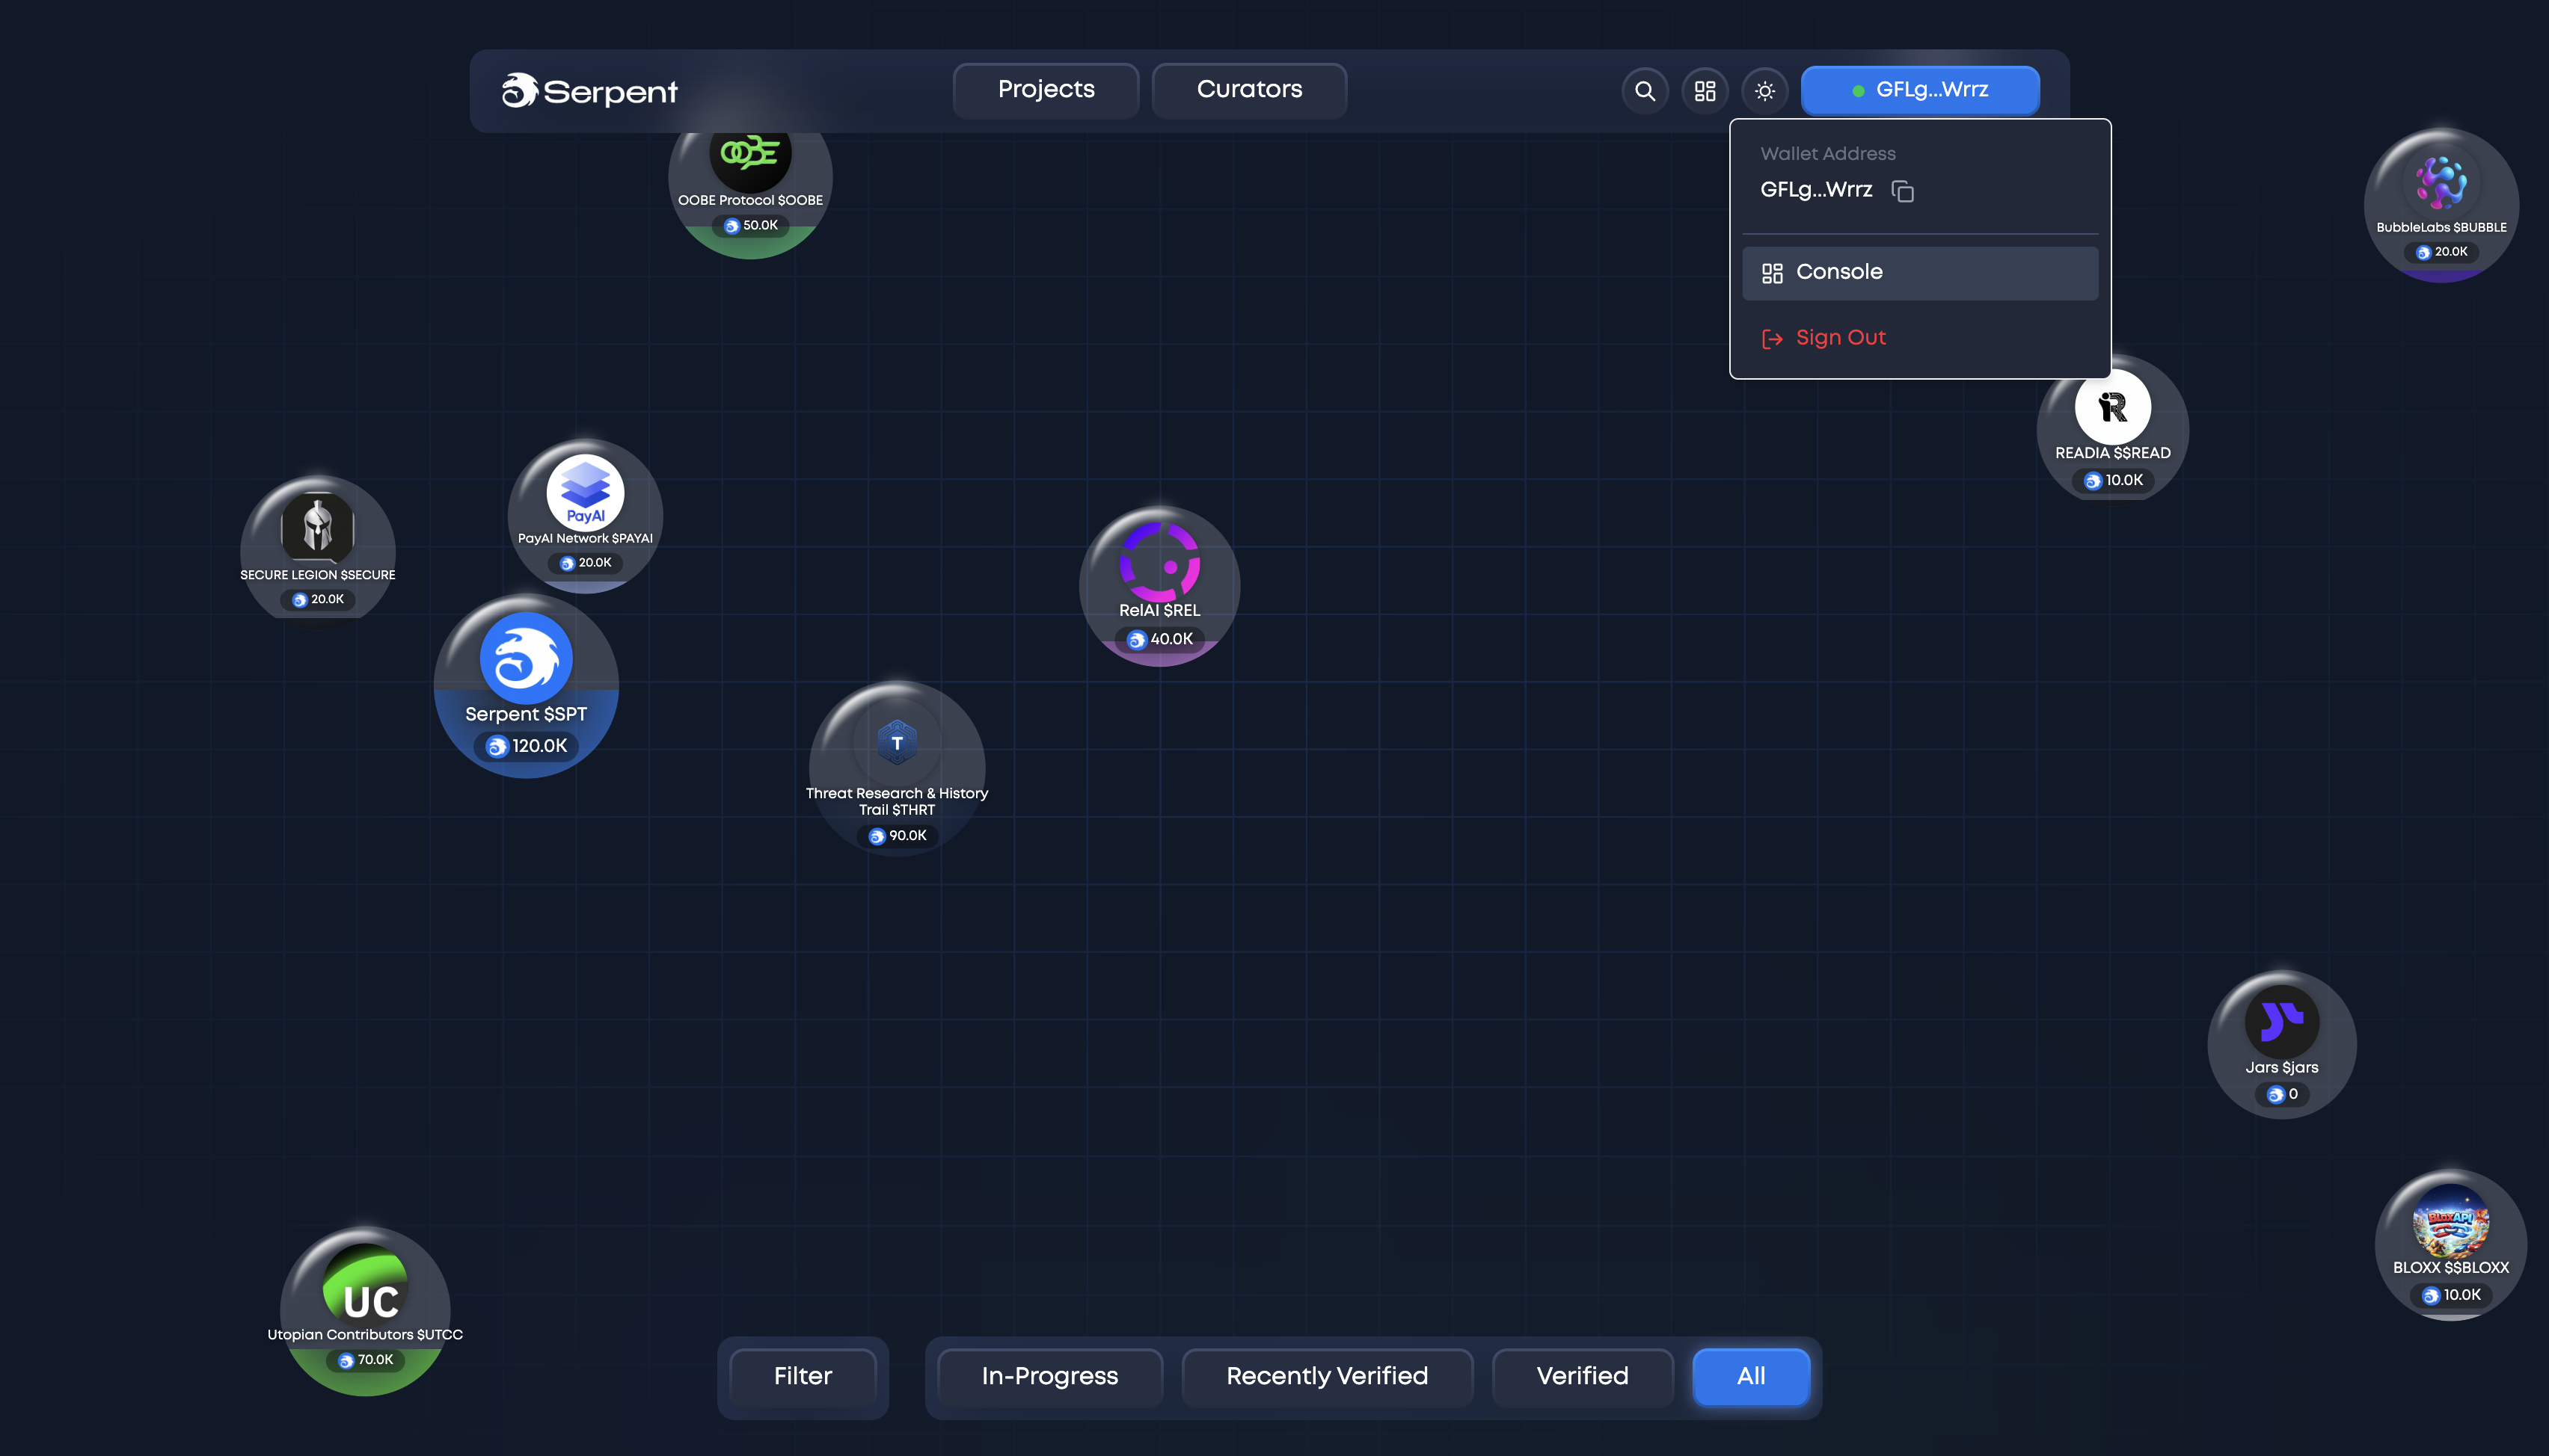The width and height of the screenshot is (2549, 1456).
Task: Click the search magnifier icon
Action: [1644, 91]
